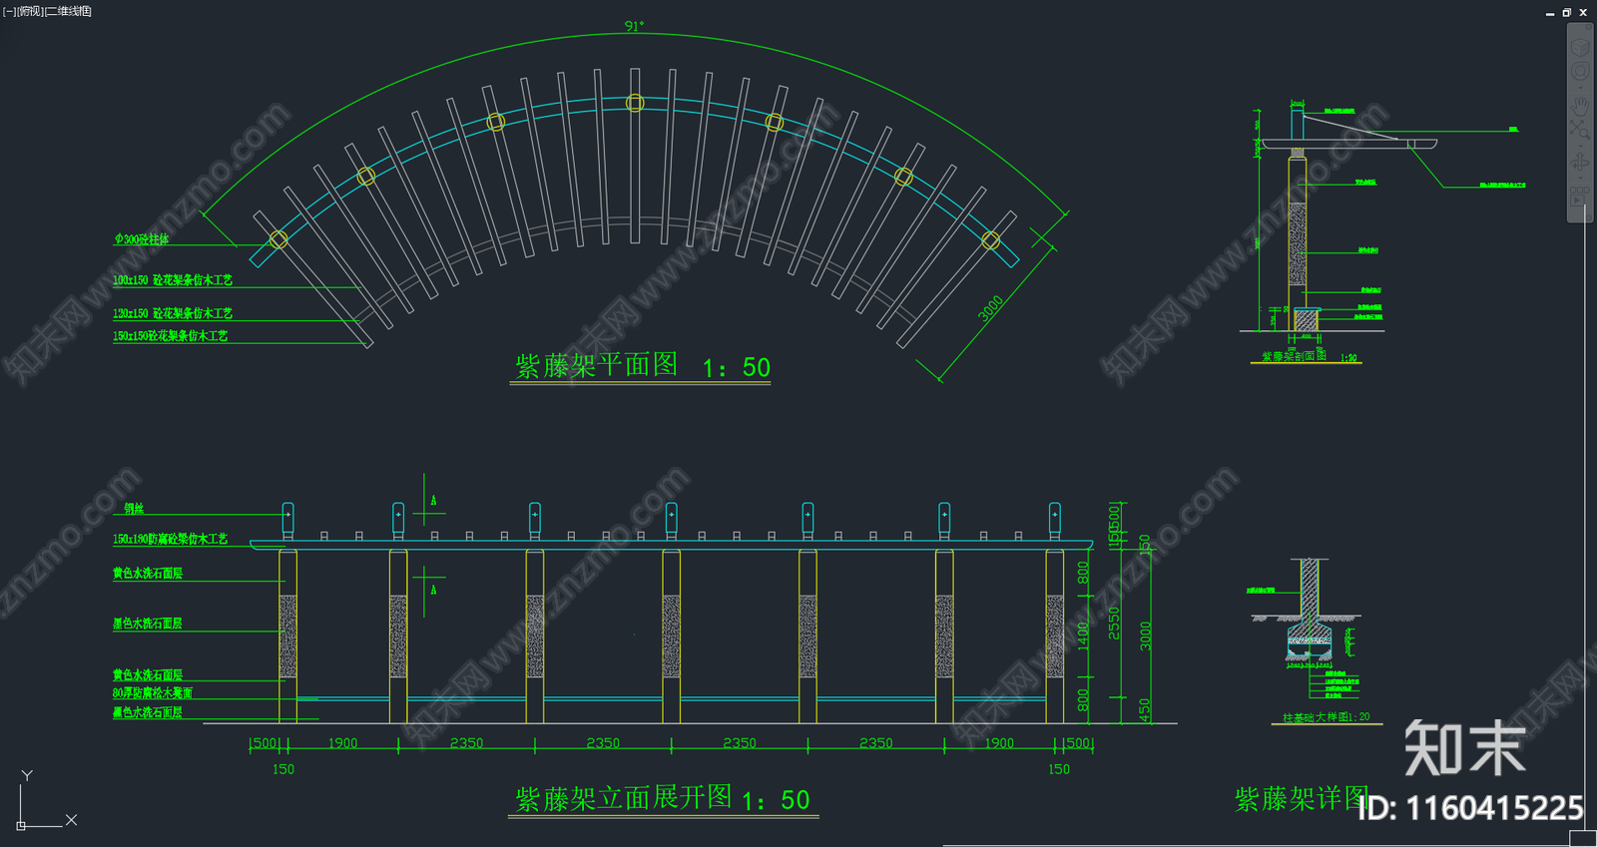Select the 150x150砼花架条仿木工艺 label
Viewport: 1597px width, 847px height.
(x=170, y=336)
